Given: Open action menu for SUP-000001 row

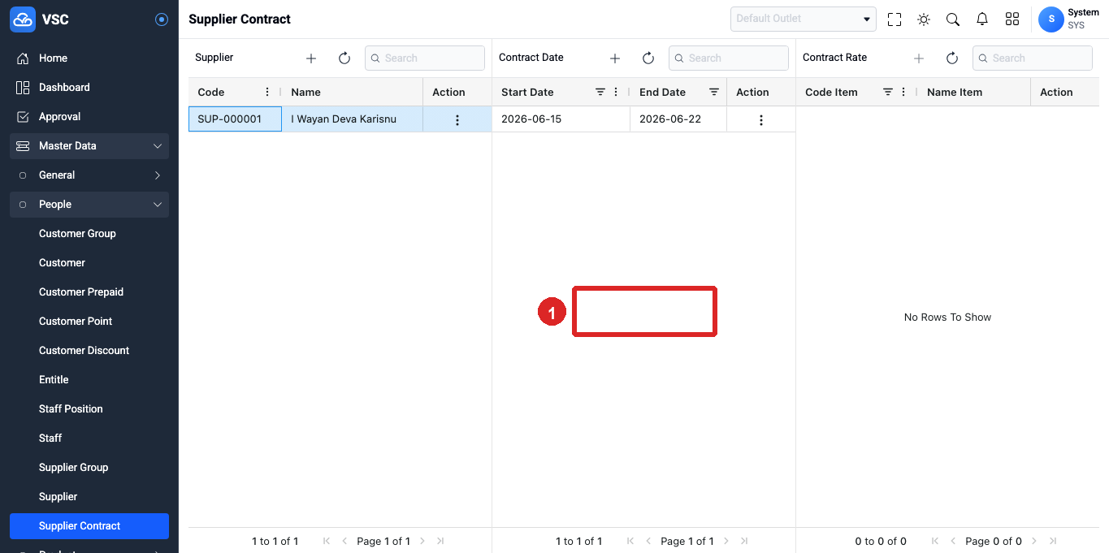Looking at the screenshot, I should [x=457, y=120].
